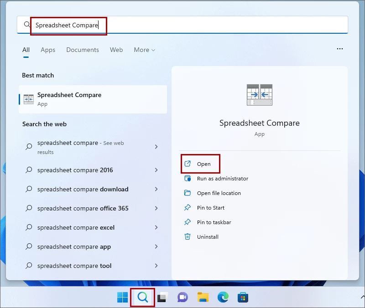Select Run as administrator

(223, 179)
